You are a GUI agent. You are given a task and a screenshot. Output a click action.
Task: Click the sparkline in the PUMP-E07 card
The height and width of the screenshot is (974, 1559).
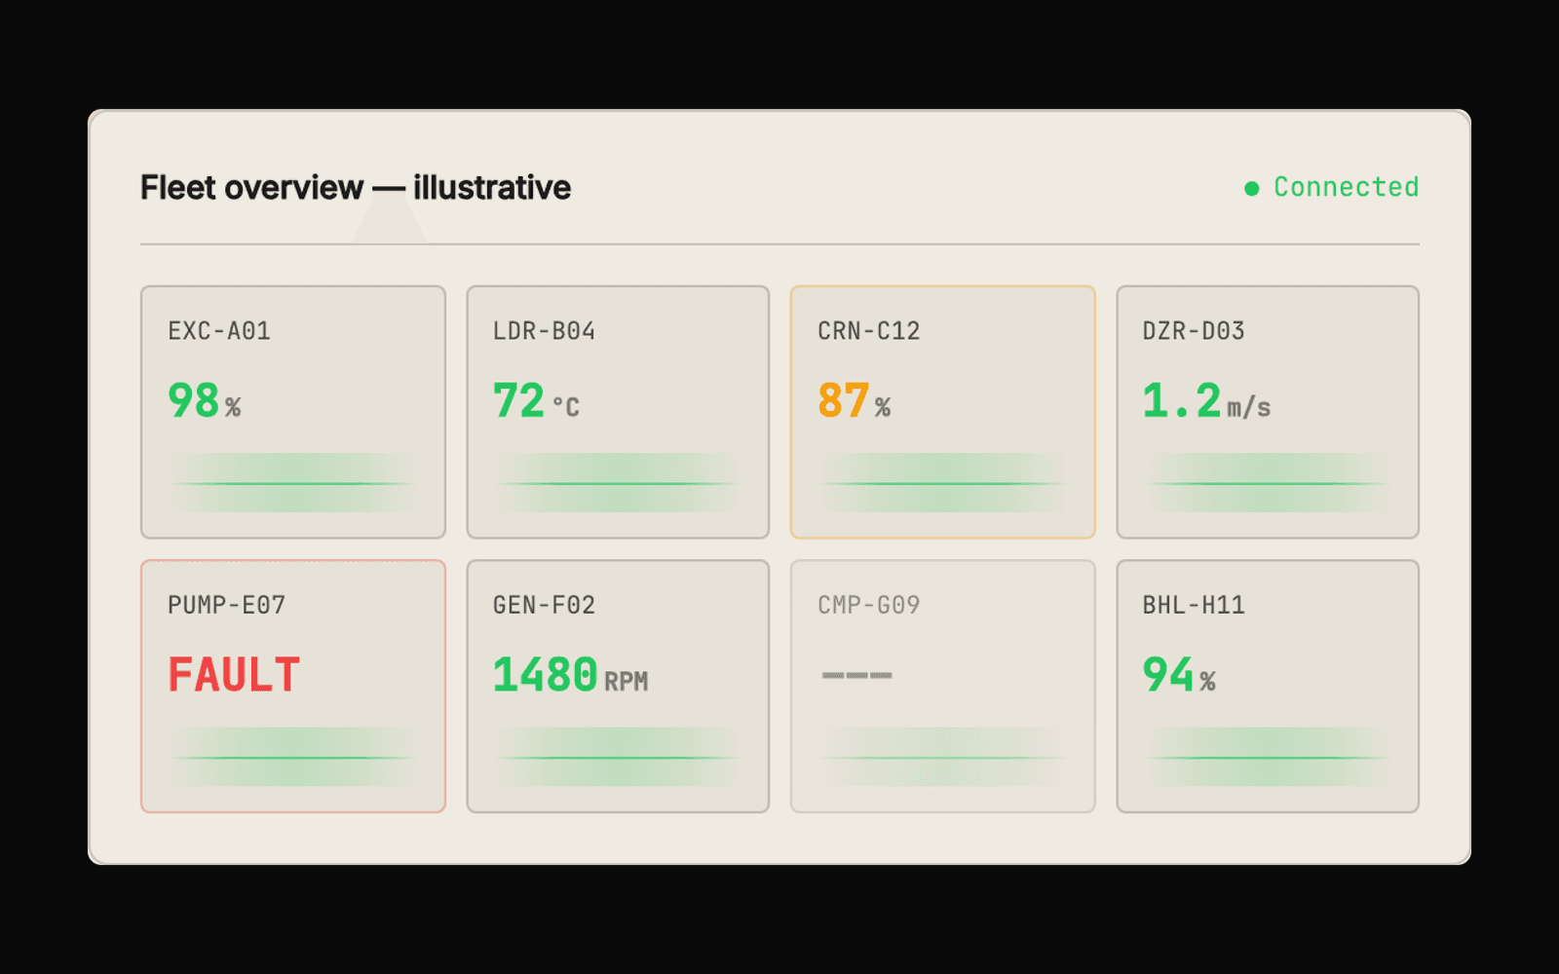click(x=293, y=757)
